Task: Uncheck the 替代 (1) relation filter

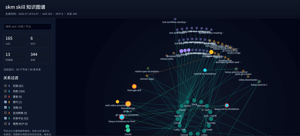Action: coord(6,102)
